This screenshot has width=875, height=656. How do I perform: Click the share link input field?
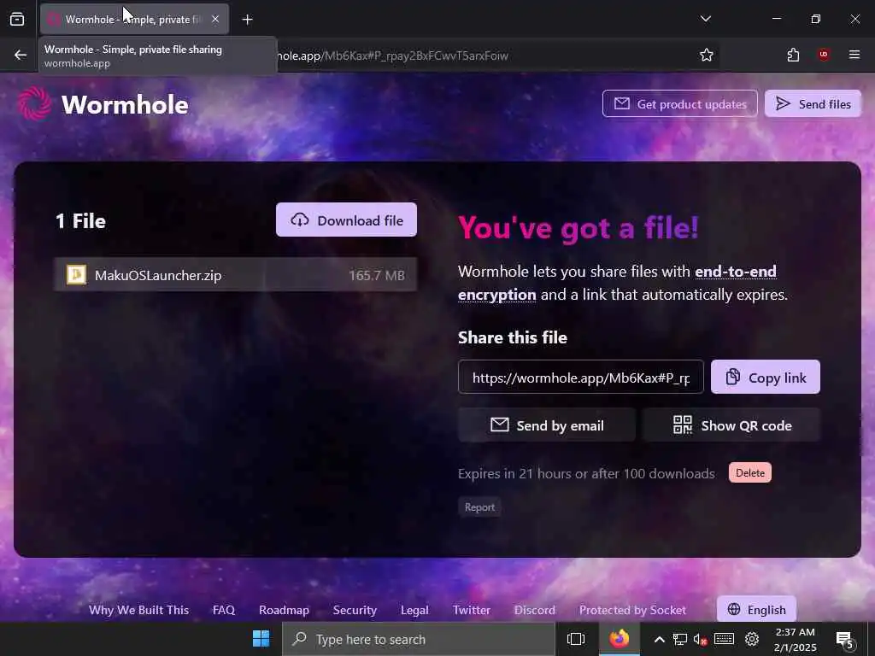click(x=580, y=377)
